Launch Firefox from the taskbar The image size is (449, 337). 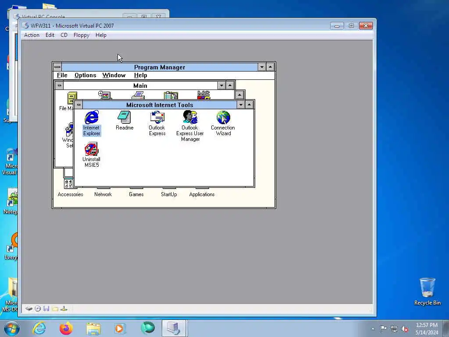(66, 328)
